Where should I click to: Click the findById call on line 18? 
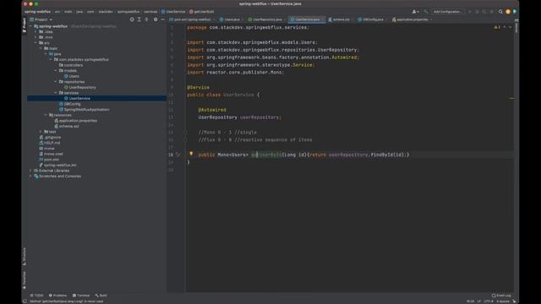[x=382, y=155]
